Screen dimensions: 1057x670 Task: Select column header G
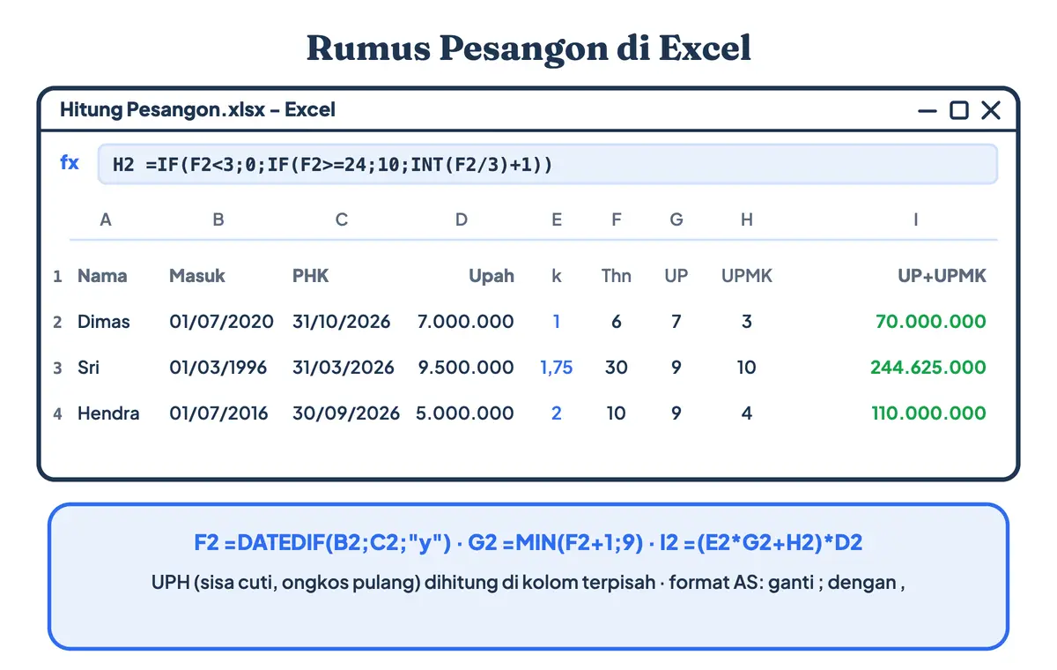coord(676,220)
